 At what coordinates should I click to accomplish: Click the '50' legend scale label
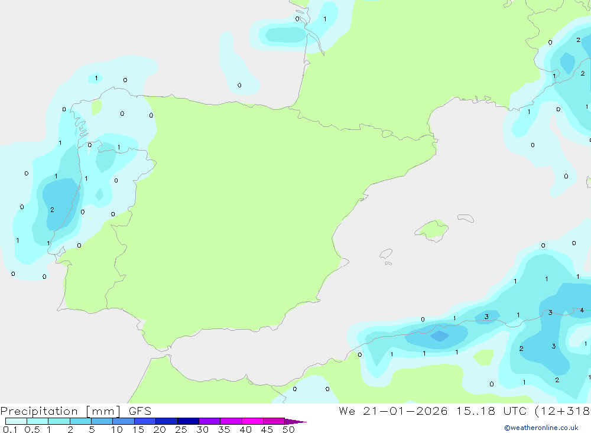[288, 429]
